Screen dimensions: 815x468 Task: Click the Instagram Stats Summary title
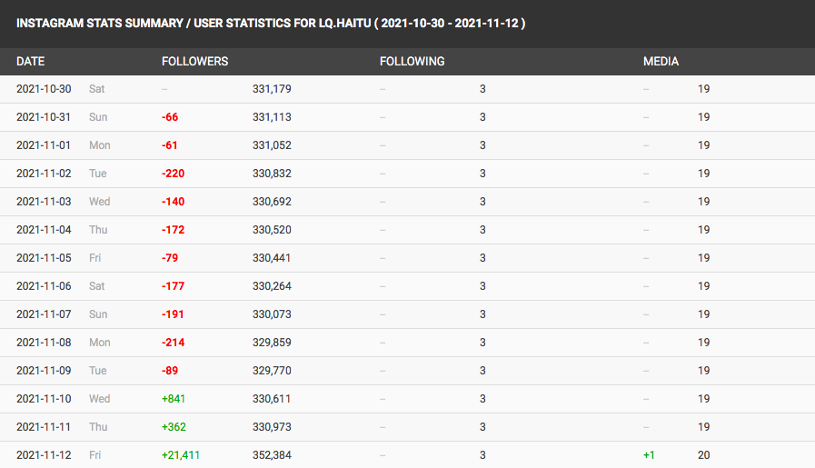tap(270, 24)
